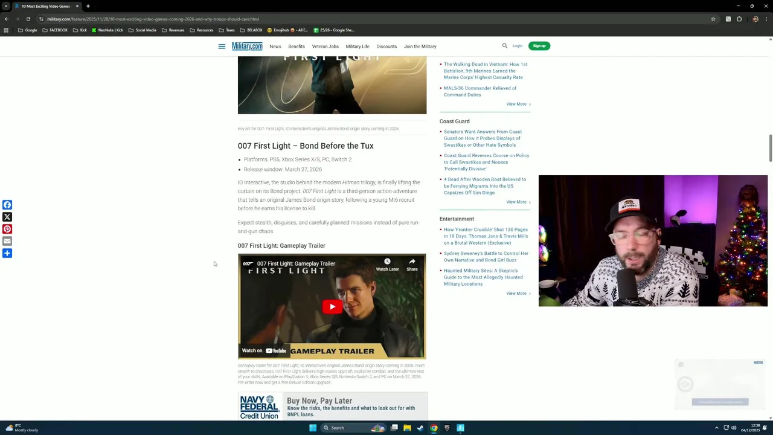The height and width of the screenshot is (435, 773).
Task: Open the Google bookmark folder
Action: point(28,30)
